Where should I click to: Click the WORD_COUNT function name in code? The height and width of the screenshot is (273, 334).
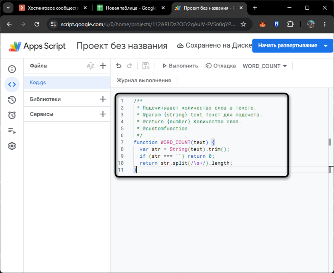click(175, 142)
